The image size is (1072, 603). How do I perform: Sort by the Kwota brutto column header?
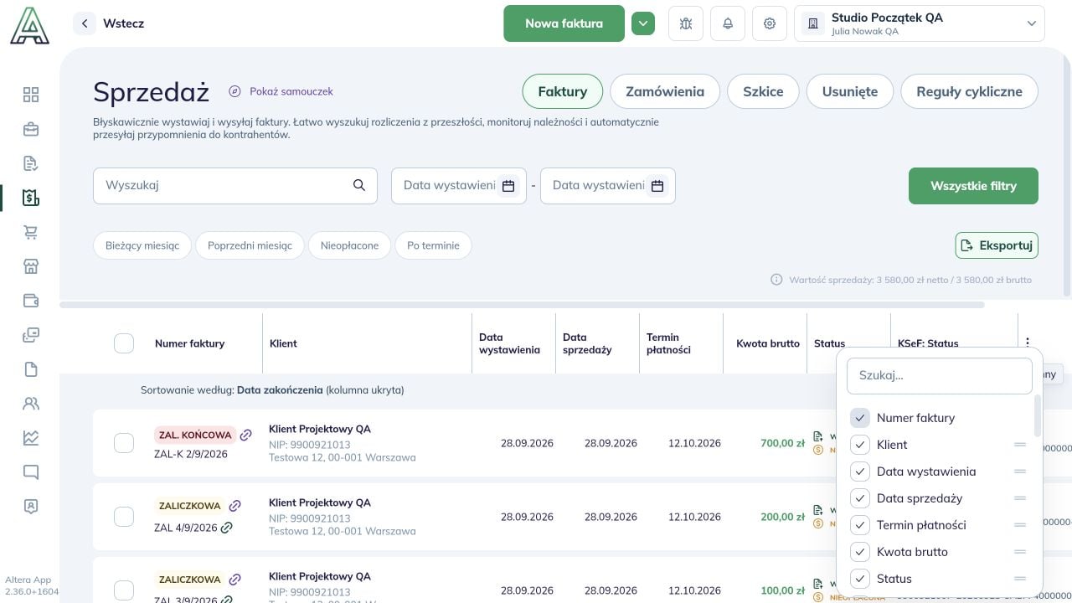pos(768,343)
